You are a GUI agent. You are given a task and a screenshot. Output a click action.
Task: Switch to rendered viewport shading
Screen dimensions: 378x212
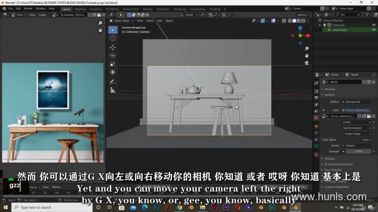click(304, 21)
